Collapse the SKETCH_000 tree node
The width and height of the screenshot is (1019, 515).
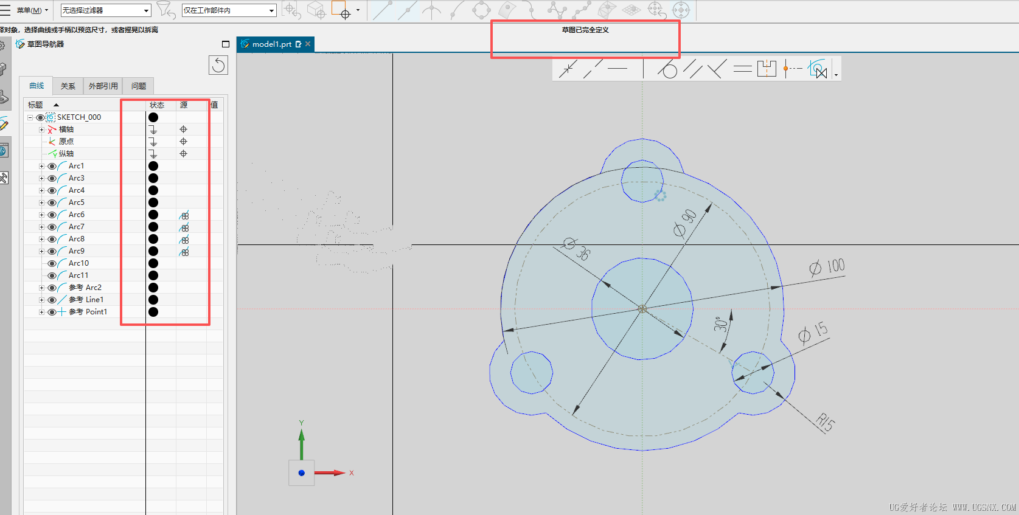pyautogui.click(x=30, y=117)
